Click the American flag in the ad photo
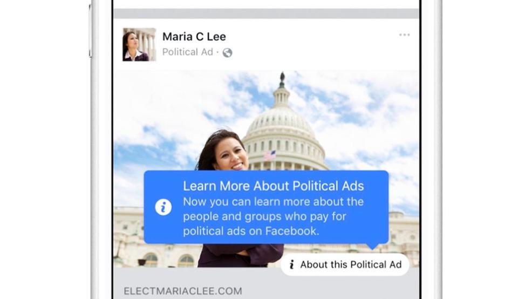Viewport: 532px width, 299px height. [x=270, y=156]
